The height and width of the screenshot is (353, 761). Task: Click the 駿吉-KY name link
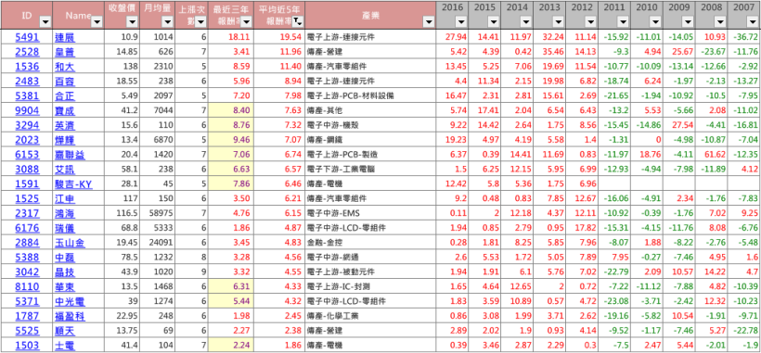pyautogui.click(x=72, y=184)
